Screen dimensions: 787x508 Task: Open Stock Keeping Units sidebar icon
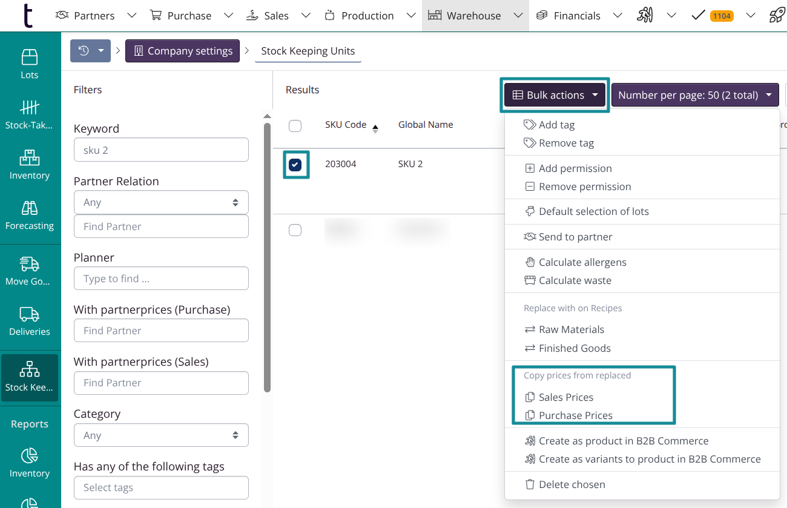29,369
